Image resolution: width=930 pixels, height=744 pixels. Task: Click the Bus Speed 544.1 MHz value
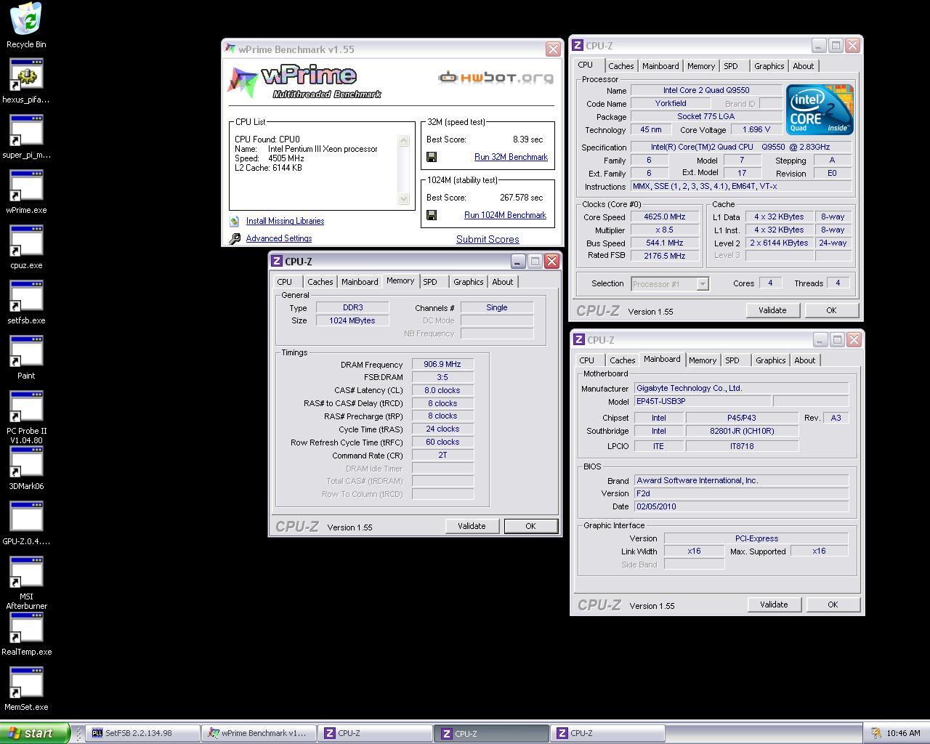click(x=664, y=243)
